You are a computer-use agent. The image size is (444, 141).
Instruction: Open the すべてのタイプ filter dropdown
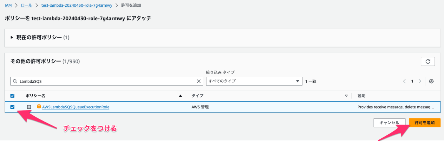[x=254, y=81]
